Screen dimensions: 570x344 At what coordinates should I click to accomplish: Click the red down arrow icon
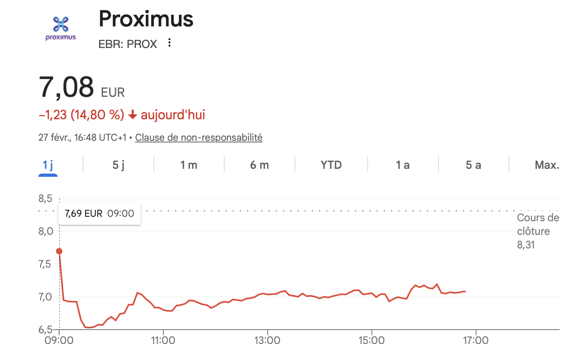(133, 115)
